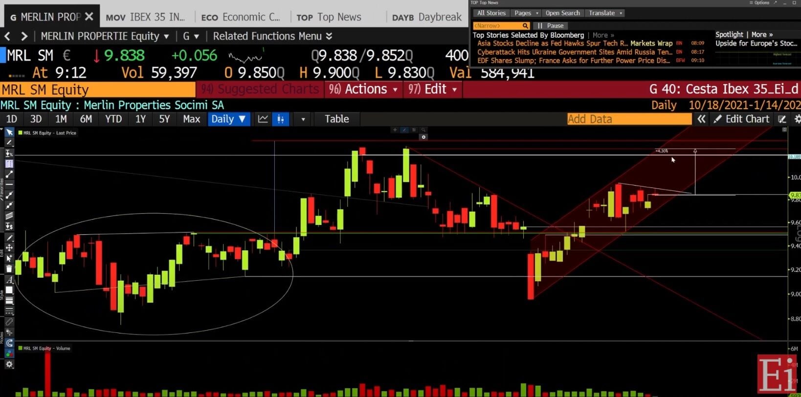This screenshot has width=801, height=397.
Task: Open the MERLIN PROPERTIE Equity dropdown
Action: [105, 36]
